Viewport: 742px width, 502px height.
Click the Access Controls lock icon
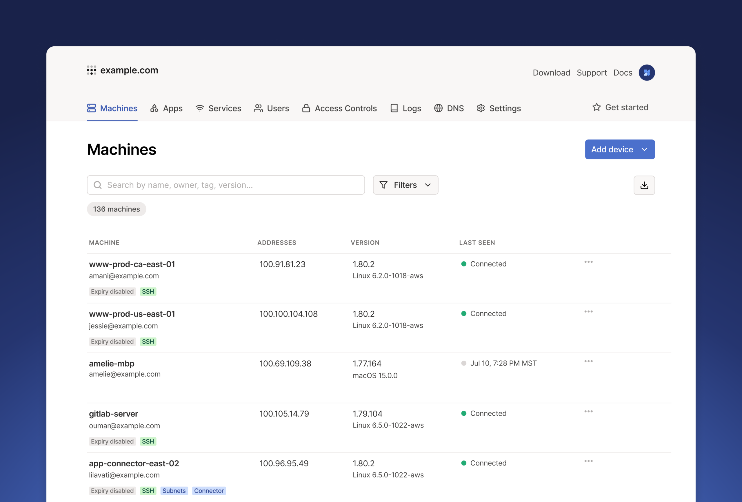[x=306, y=108]
